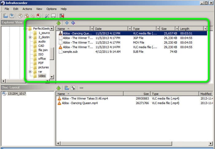Open the Length column dropdown arrow
The height and width of the screenshot is (149, 215).
(x=205, y=29)
